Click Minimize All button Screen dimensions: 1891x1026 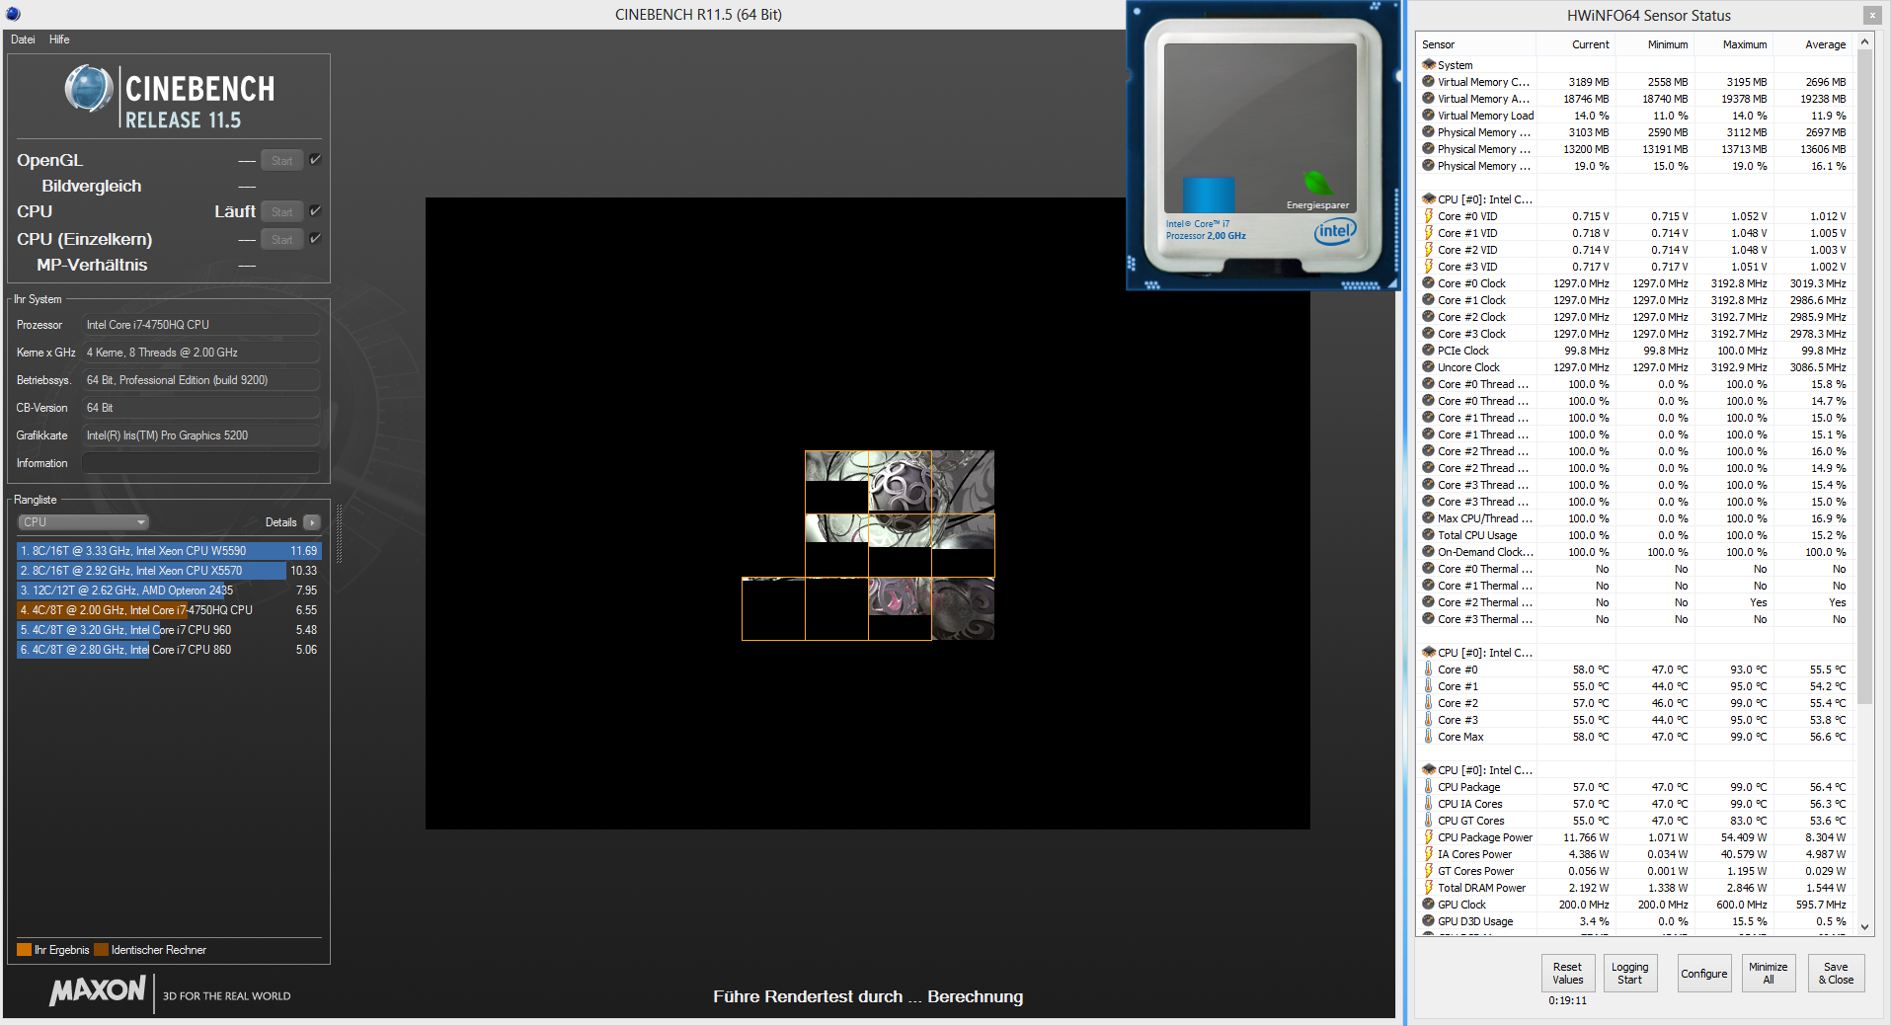pos(1768,973)
